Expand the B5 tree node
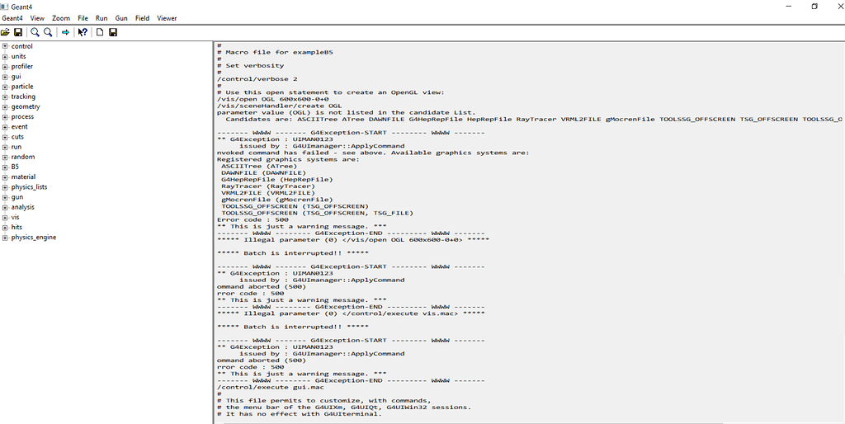845x424 pixels. coord(5,167)
